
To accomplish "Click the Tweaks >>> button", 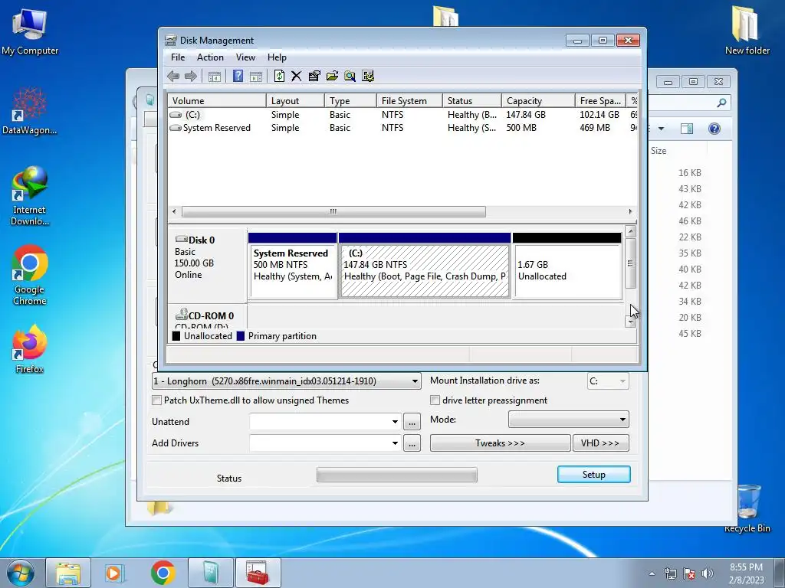I will [x=500, y=443].
